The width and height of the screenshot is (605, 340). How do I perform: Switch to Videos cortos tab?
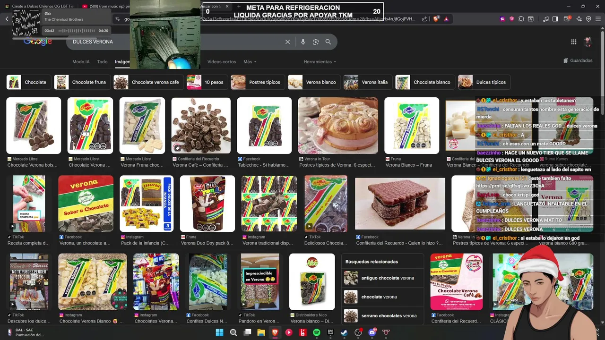pos(221,62)
